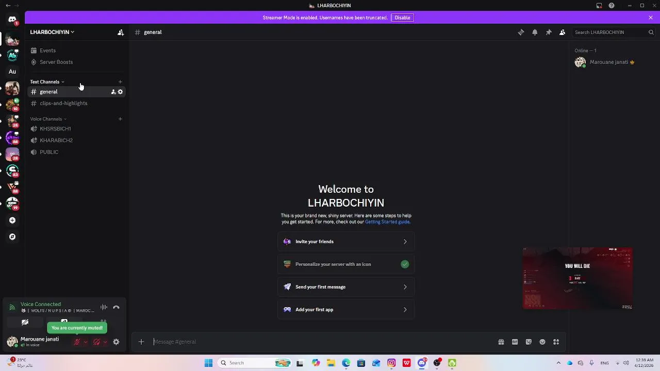Toggle the Member List icon

[x=563, y=32]
